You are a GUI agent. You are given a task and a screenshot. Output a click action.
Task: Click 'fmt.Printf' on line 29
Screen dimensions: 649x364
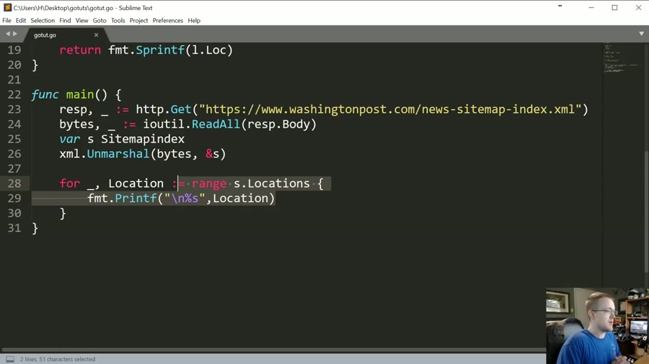point(122,199)
